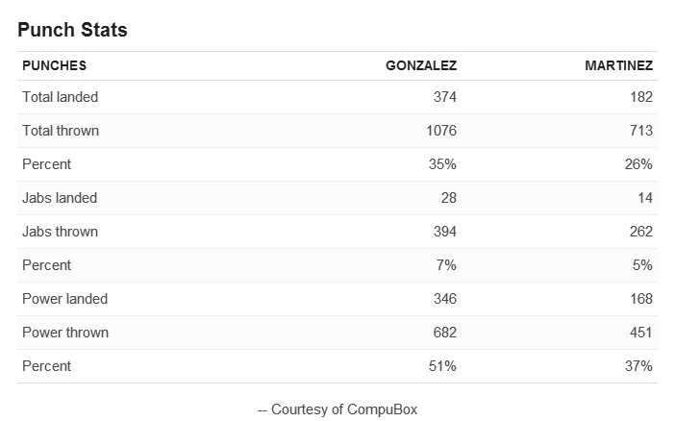Click Martinez total thrown value 713

(x=641, y=131)
